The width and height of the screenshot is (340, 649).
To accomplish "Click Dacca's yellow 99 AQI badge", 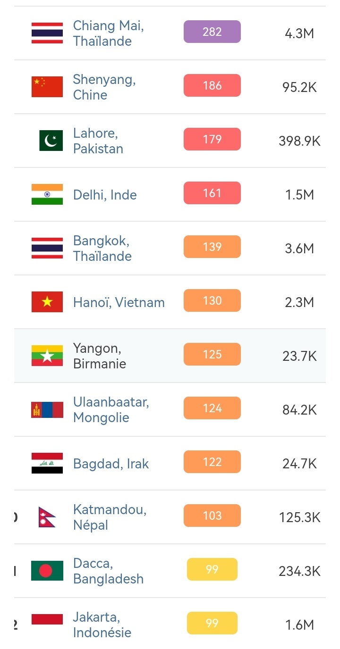I will pos(212,569).
